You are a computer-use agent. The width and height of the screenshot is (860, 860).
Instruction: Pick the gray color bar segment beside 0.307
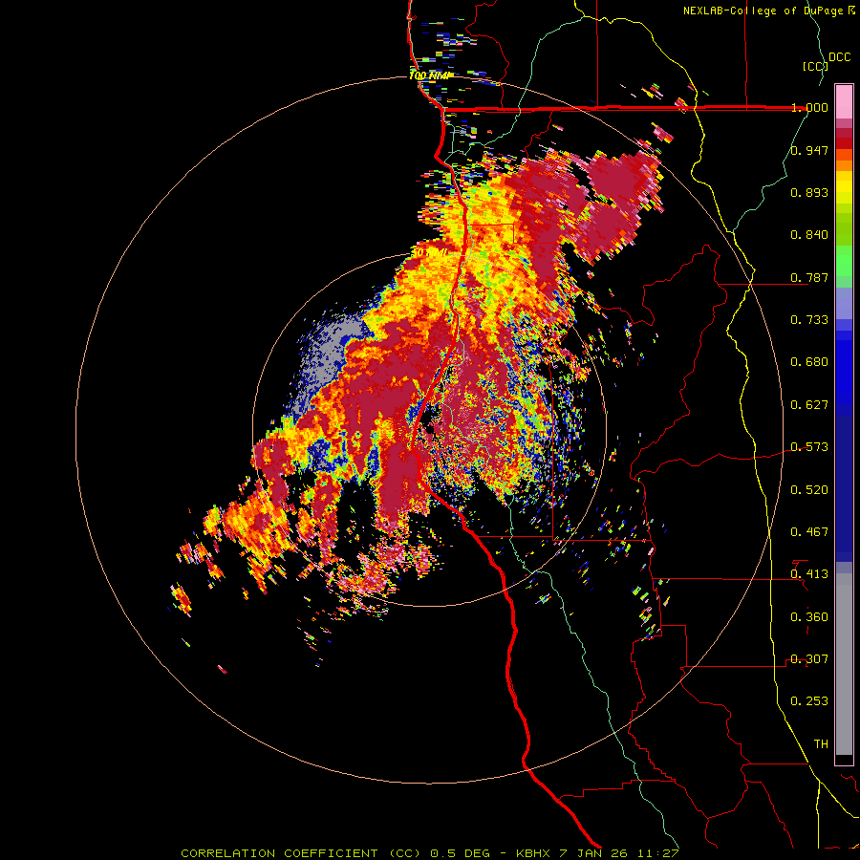(844, 664)
